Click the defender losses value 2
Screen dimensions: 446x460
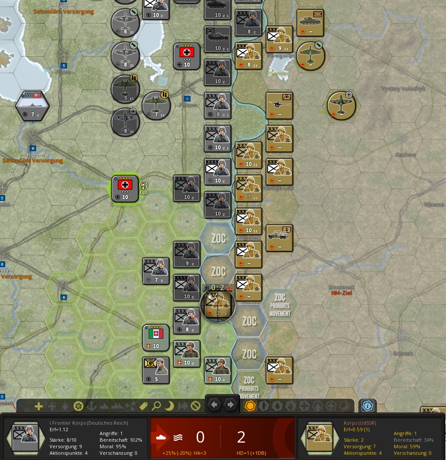click(x=241, y=437)
